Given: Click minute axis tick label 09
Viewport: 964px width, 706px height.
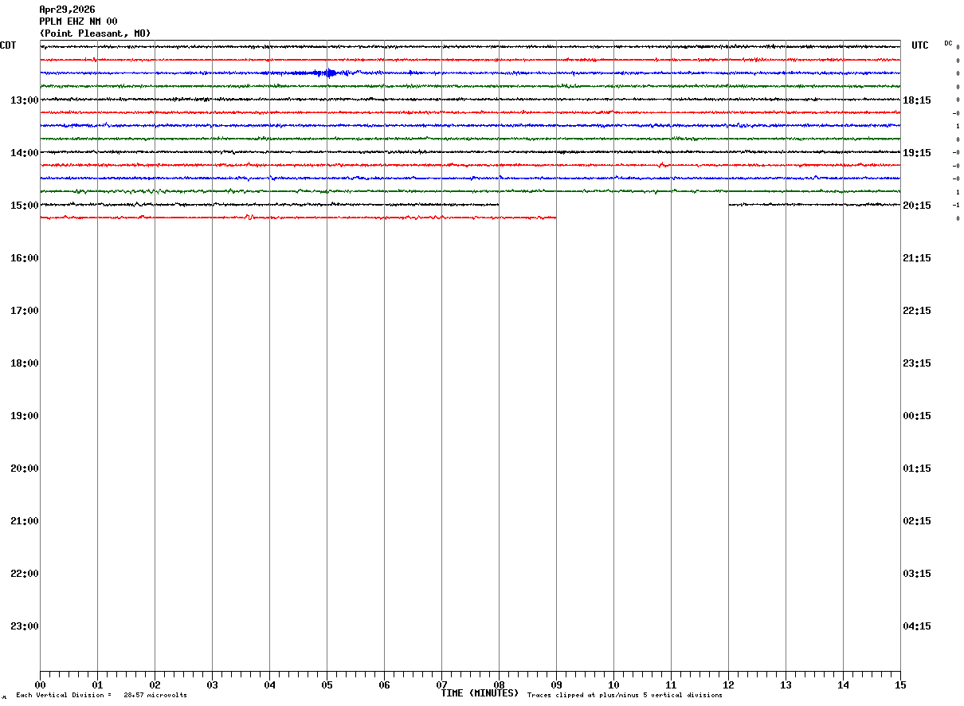Looking at the screenshot, I should pos(556,684).
